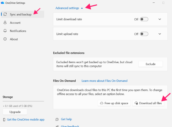This screenshot has width=172, height=127.
Task: Click the Limit download rate label
Action: (69, 19)
